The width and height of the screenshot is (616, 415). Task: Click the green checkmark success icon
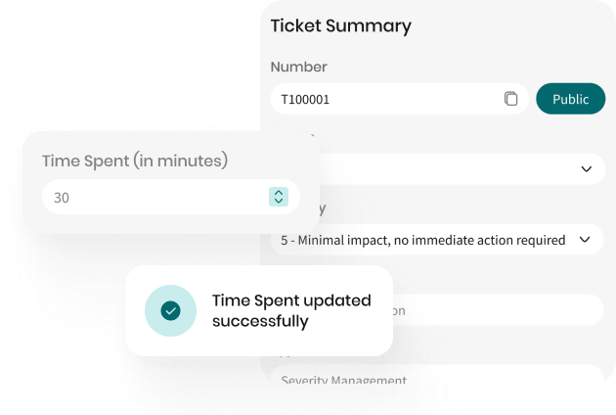[170, 310]
